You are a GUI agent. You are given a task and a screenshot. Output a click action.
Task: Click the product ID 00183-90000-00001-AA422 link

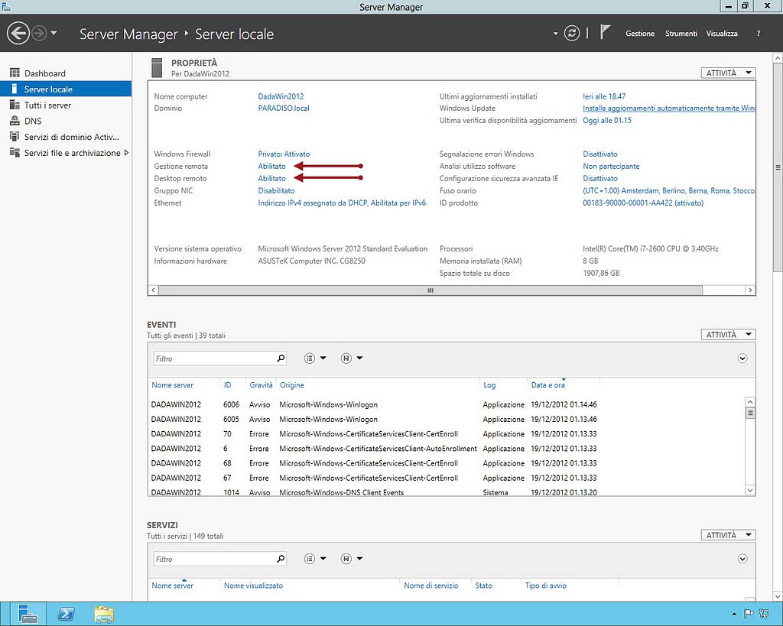[643, 203]
